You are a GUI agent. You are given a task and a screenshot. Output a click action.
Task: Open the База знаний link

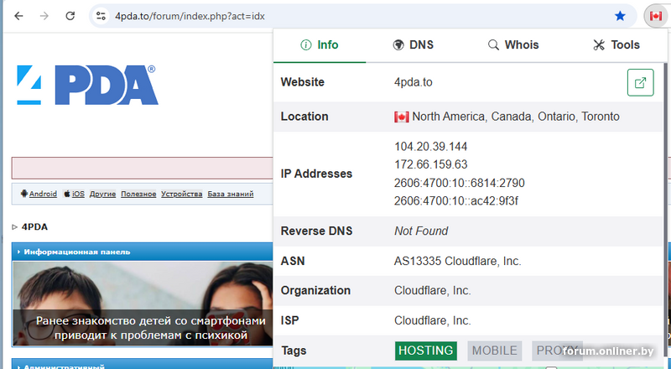coord(230,194)
